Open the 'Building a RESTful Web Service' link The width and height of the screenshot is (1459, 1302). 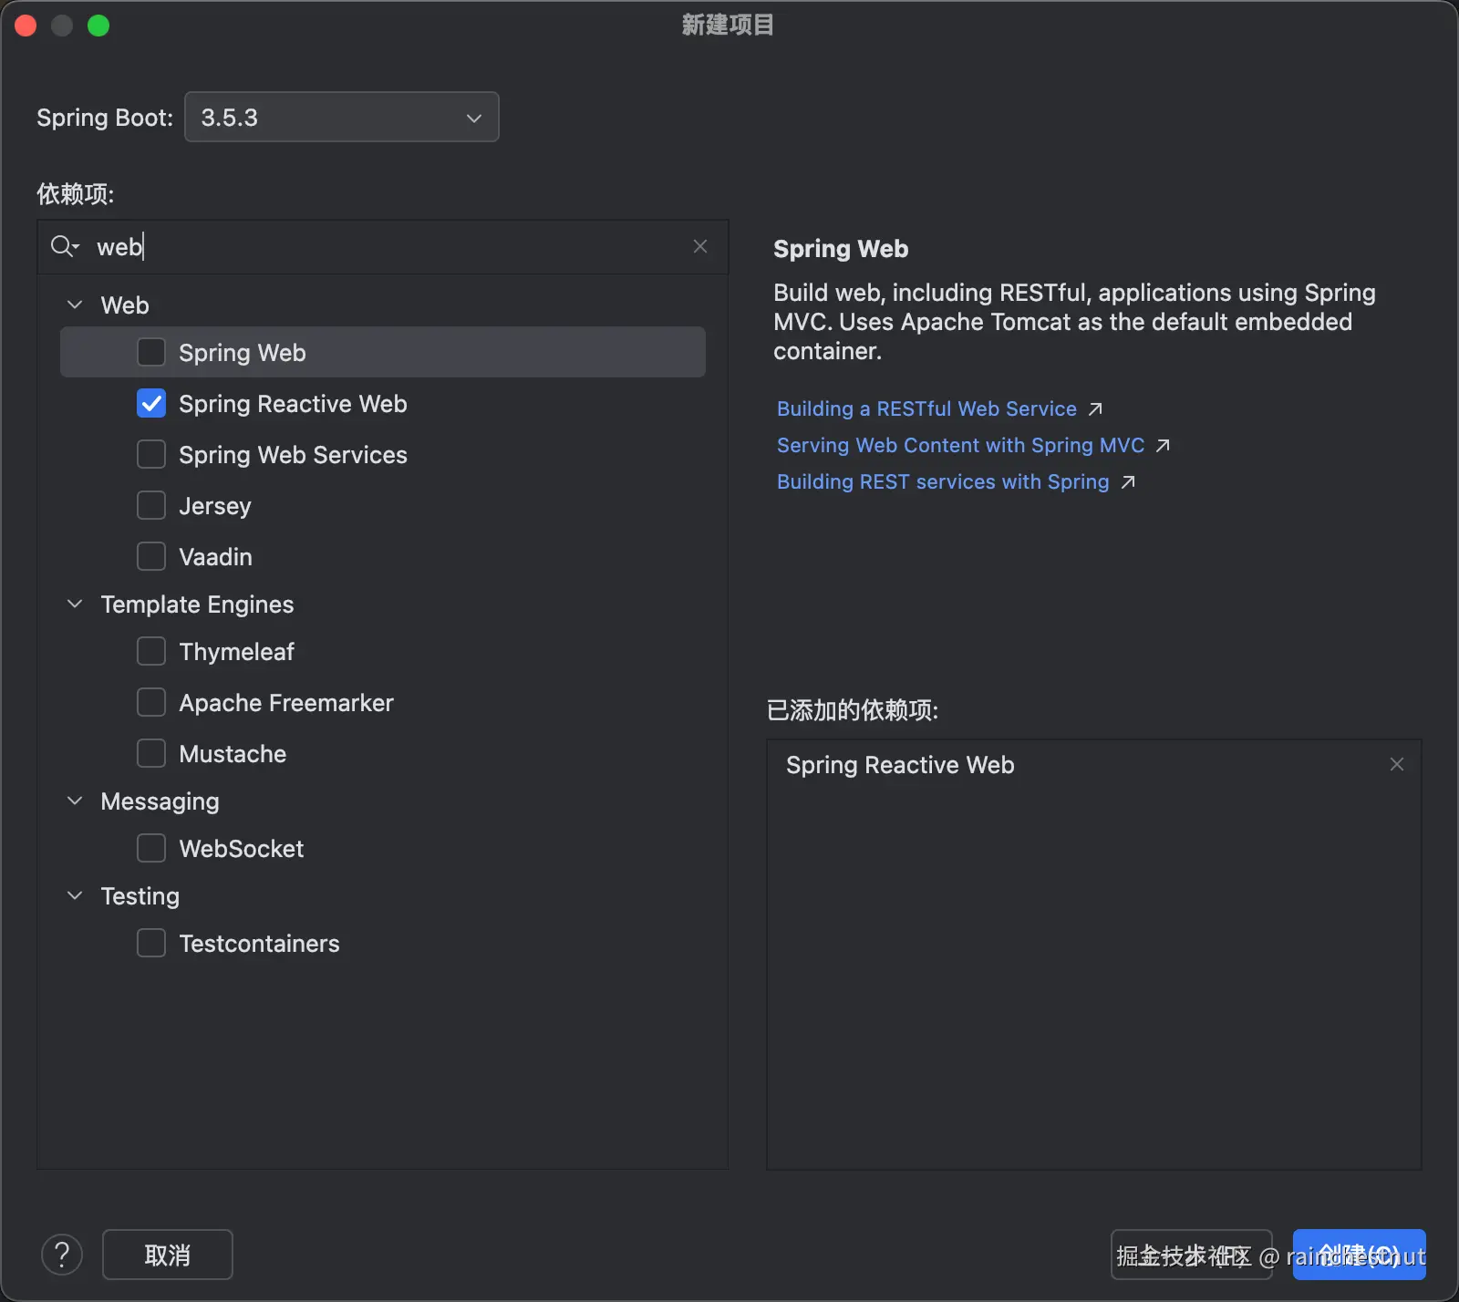939,408
